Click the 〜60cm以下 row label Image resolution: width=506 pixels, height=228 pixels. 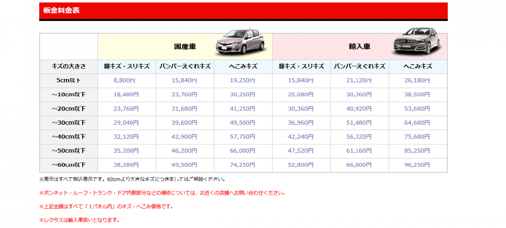point(69,165)
